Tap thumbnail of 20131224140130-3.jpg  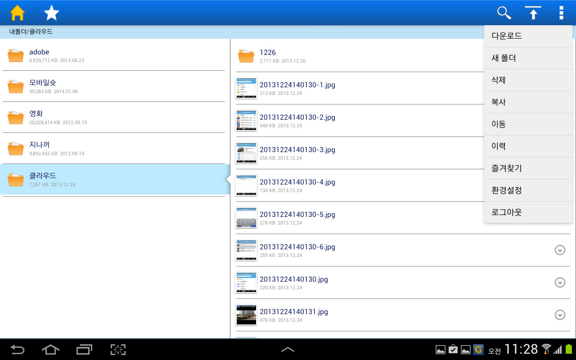coord(246,153)
